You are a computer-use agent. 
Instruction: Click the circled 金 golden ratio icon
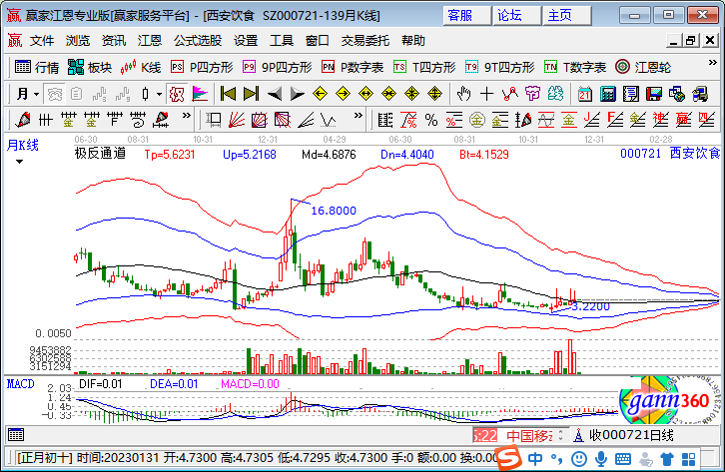pos(477,121)
